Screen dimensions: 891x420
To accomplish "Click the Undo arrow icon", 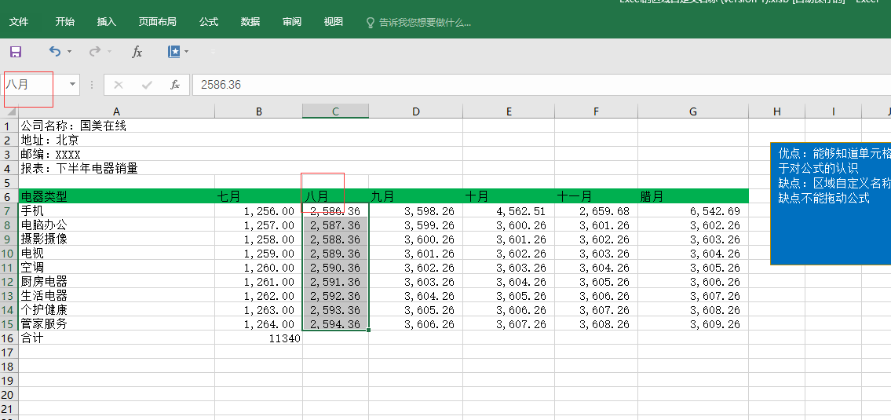I will tap(54, 52).
